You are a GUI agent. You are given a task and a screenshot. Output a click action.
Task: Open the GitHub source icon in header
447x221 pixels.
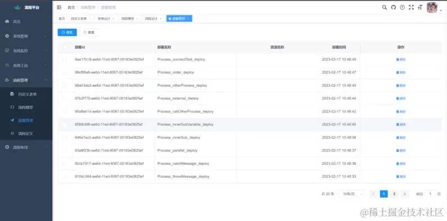[x=394, y=7]
